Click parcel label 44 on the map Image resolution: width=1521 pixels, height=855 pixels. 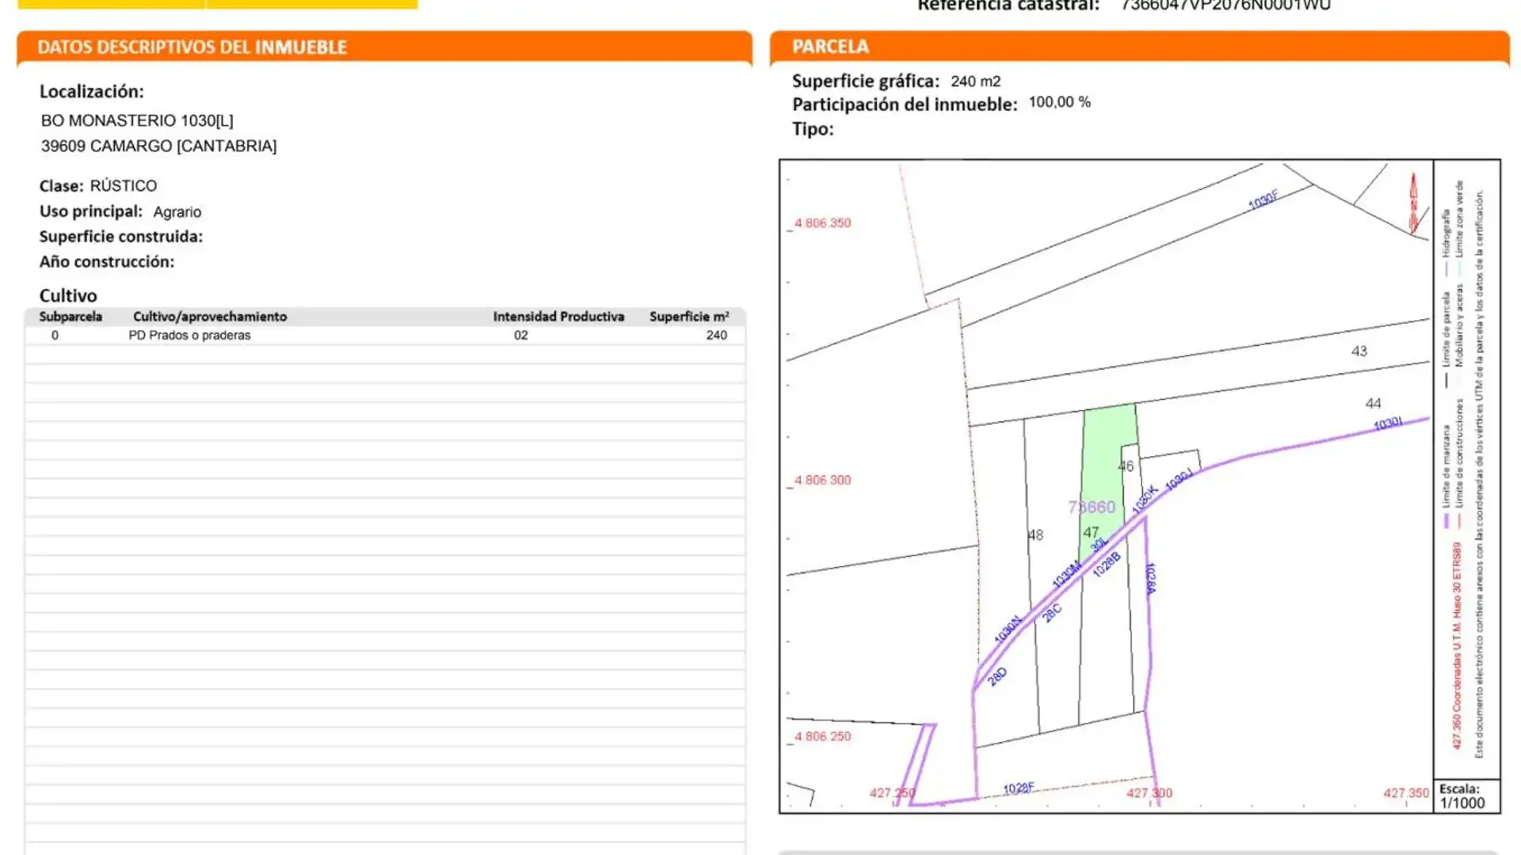(1373, 404)
